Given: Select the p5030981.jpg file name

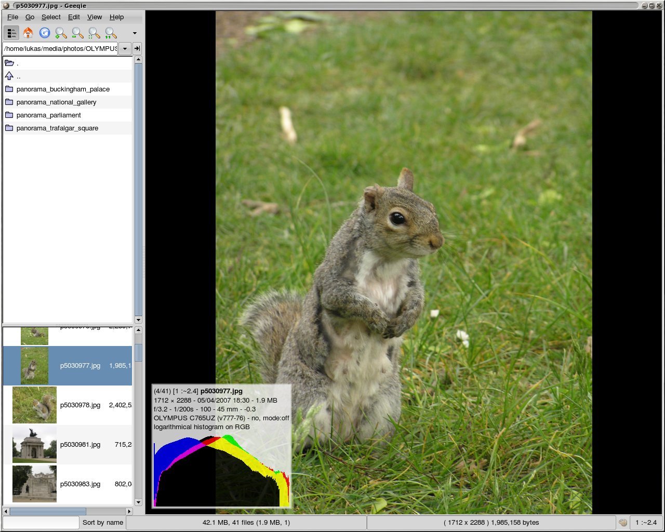Looking at the screenshot, I should 80,445.
